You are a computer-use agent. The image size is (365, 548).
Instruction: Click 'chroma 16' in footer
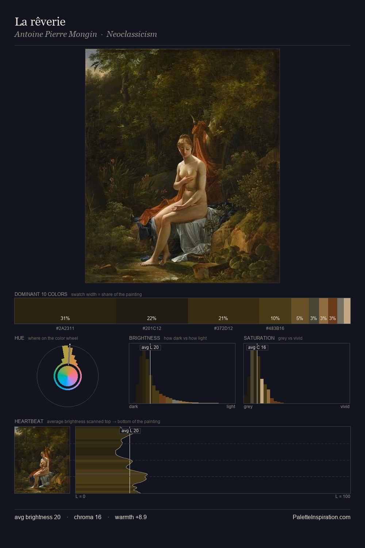(88, 517)
